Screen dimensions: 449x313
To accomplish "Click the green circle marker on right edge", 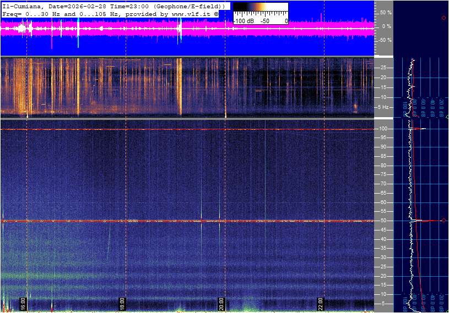I will pos(447,117).
